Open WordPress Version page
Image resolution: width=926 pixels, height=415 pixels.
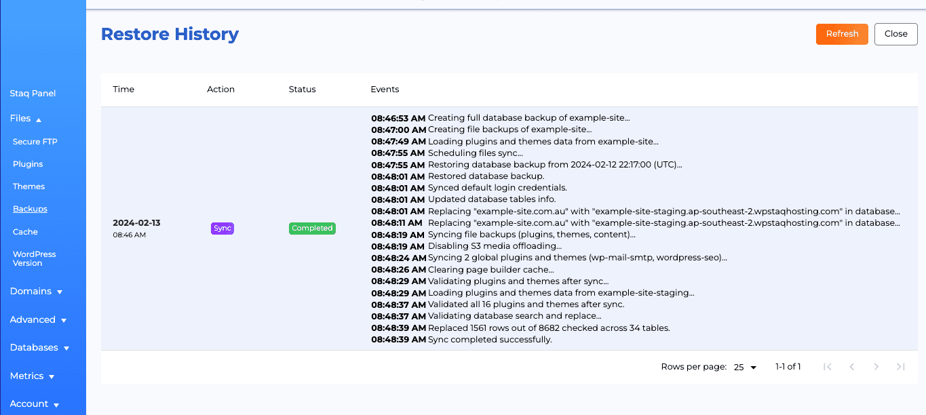[34, 258]
